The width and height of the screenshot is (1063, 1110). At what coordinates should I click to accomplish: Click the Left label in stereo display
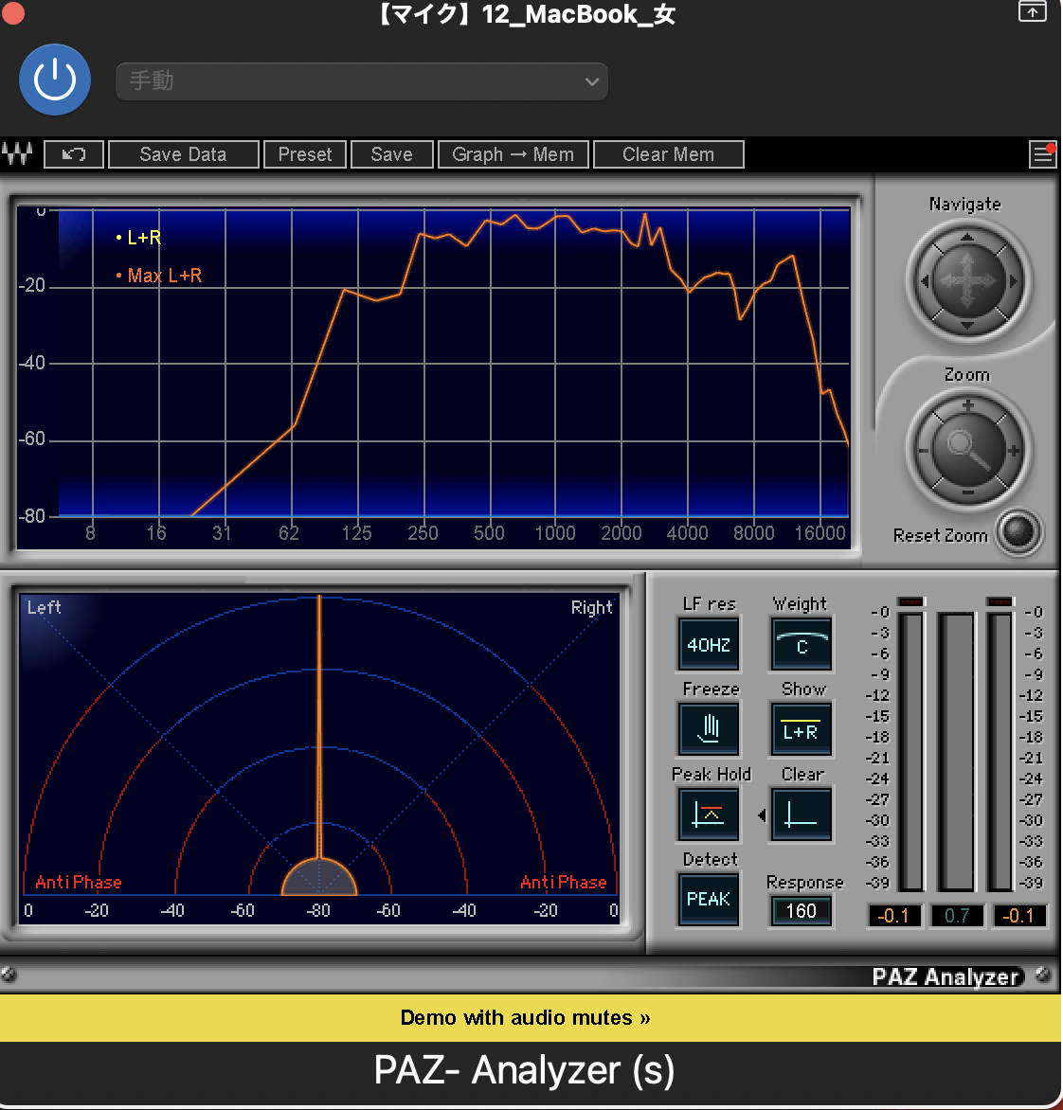(44, 607)
